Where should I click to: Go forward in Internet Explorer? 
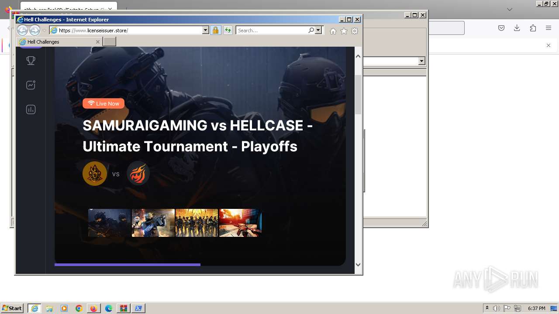pos(35,30)
